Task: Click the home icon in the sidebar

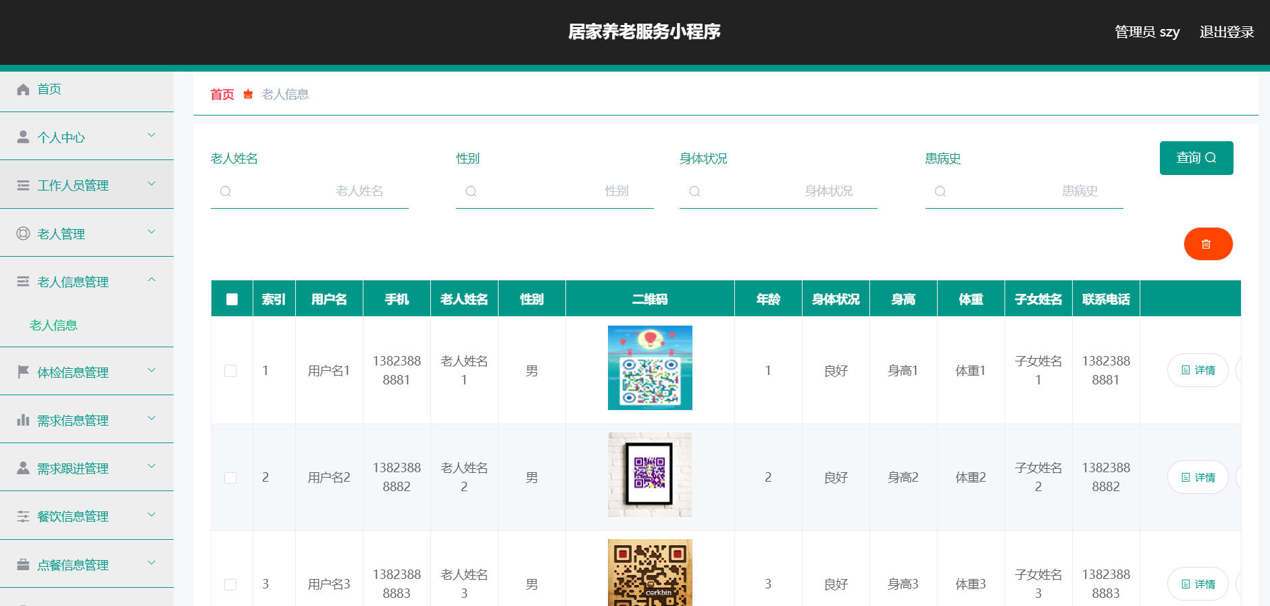Action: 23,90
